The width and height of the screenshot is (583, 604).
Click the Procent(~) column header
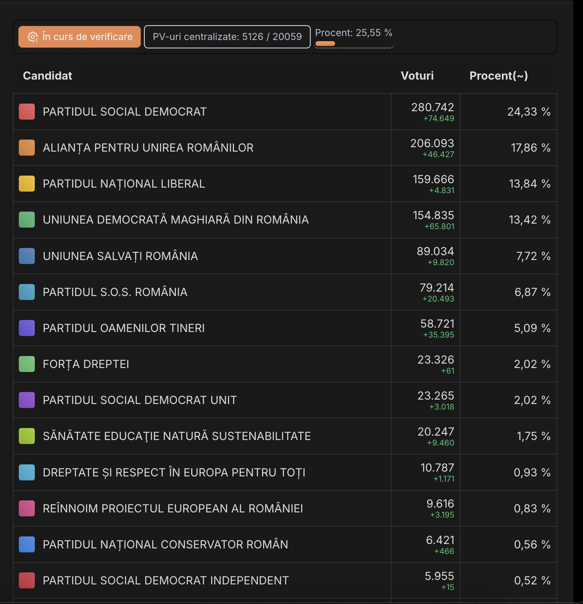[498, 76]
